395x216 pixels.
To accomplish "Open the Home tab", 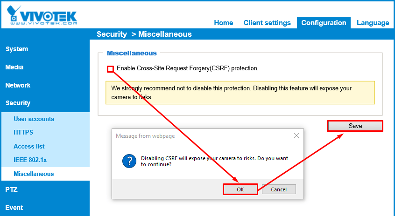I will coord(223,23).
